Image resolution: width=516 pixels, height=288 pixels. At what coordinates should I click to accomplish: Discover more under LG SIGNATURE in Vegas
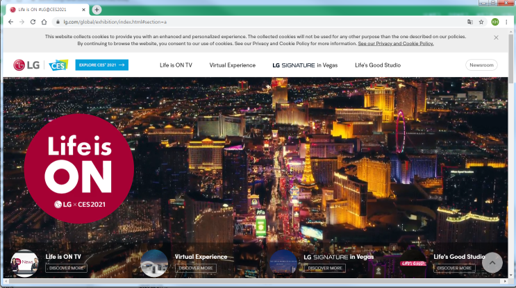pos(325,269)
